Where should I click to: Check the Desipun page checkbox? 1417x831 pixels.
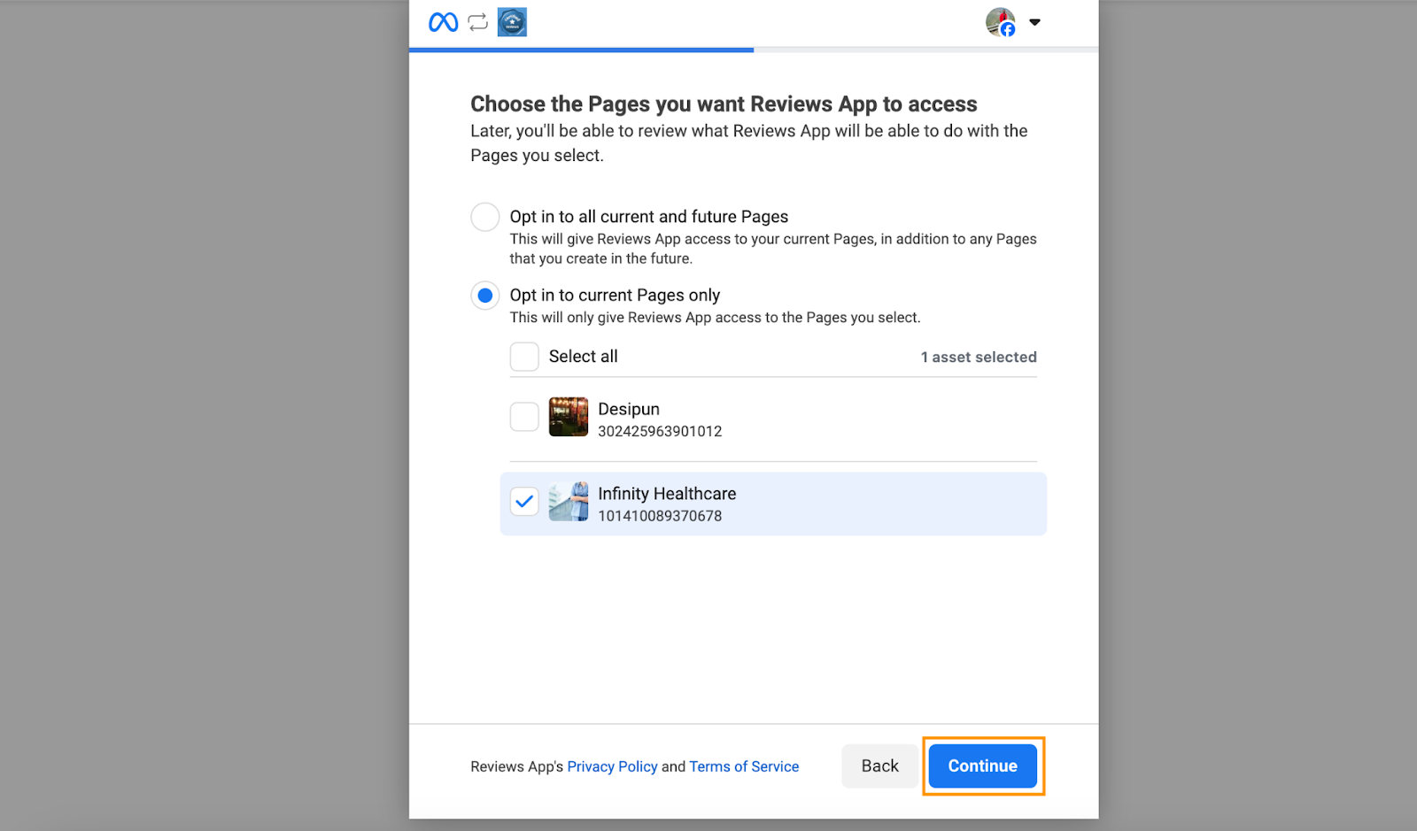pos(524,417)
